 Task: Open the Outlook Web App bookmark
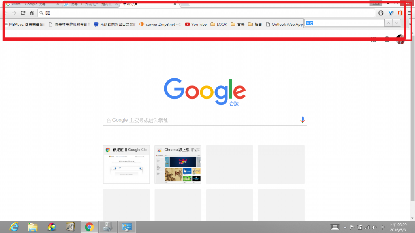[x=284, y=24]
